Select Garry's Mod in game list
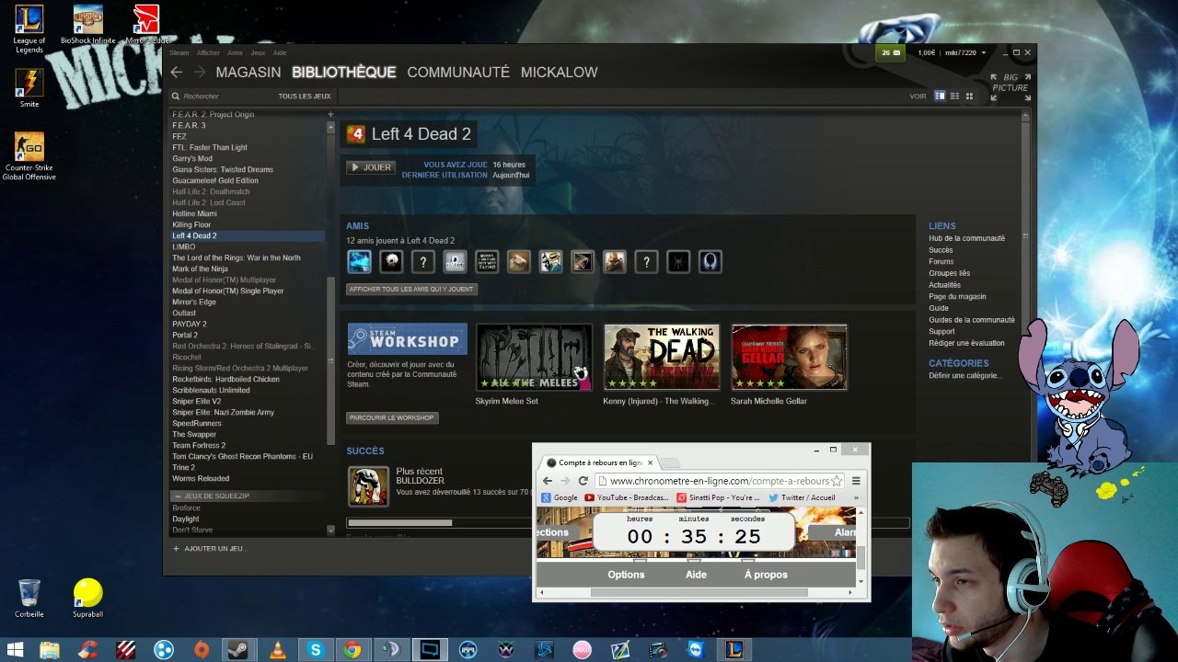This screenshot has width=1178, height=662. [x=192, y=158]
